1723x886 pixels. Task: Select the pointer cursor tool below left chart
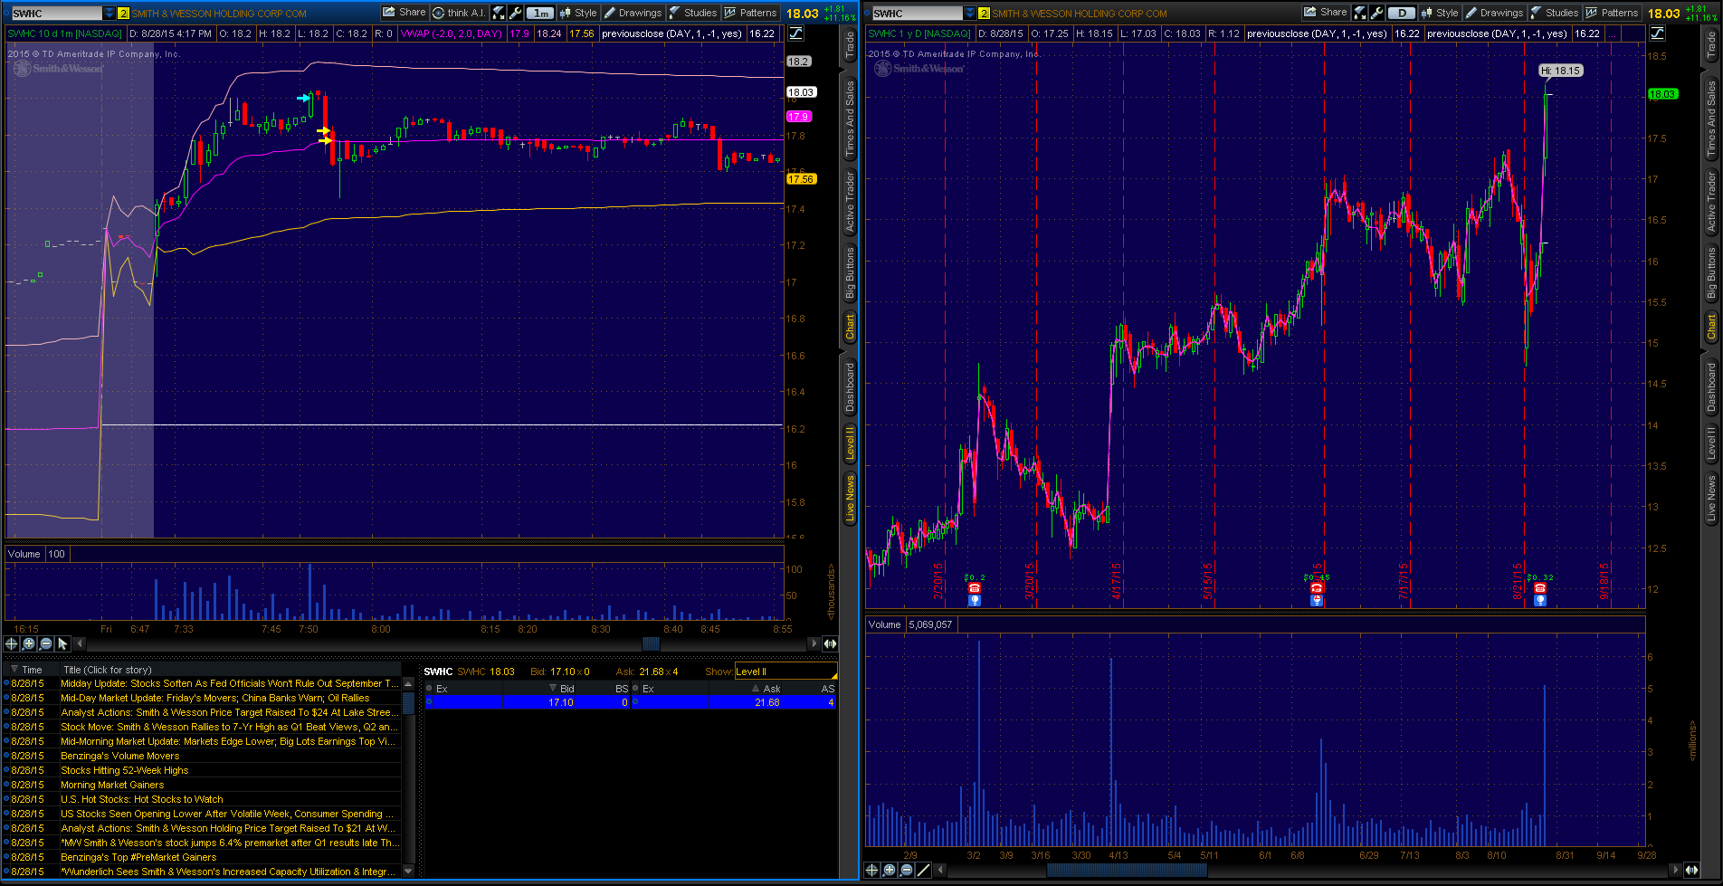[x=62, y=643]
